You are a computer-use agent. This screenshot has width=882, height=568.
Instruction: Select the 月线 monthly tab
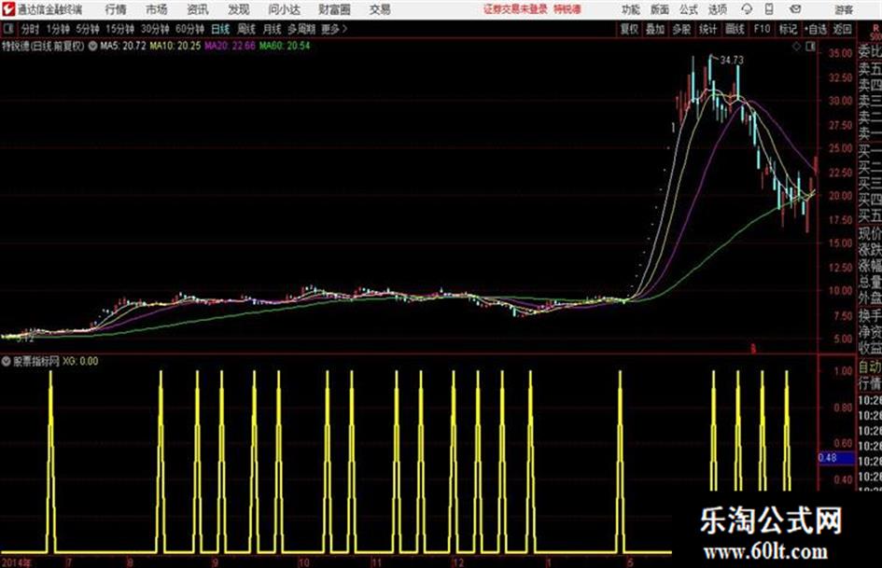(x=273, y=29)
